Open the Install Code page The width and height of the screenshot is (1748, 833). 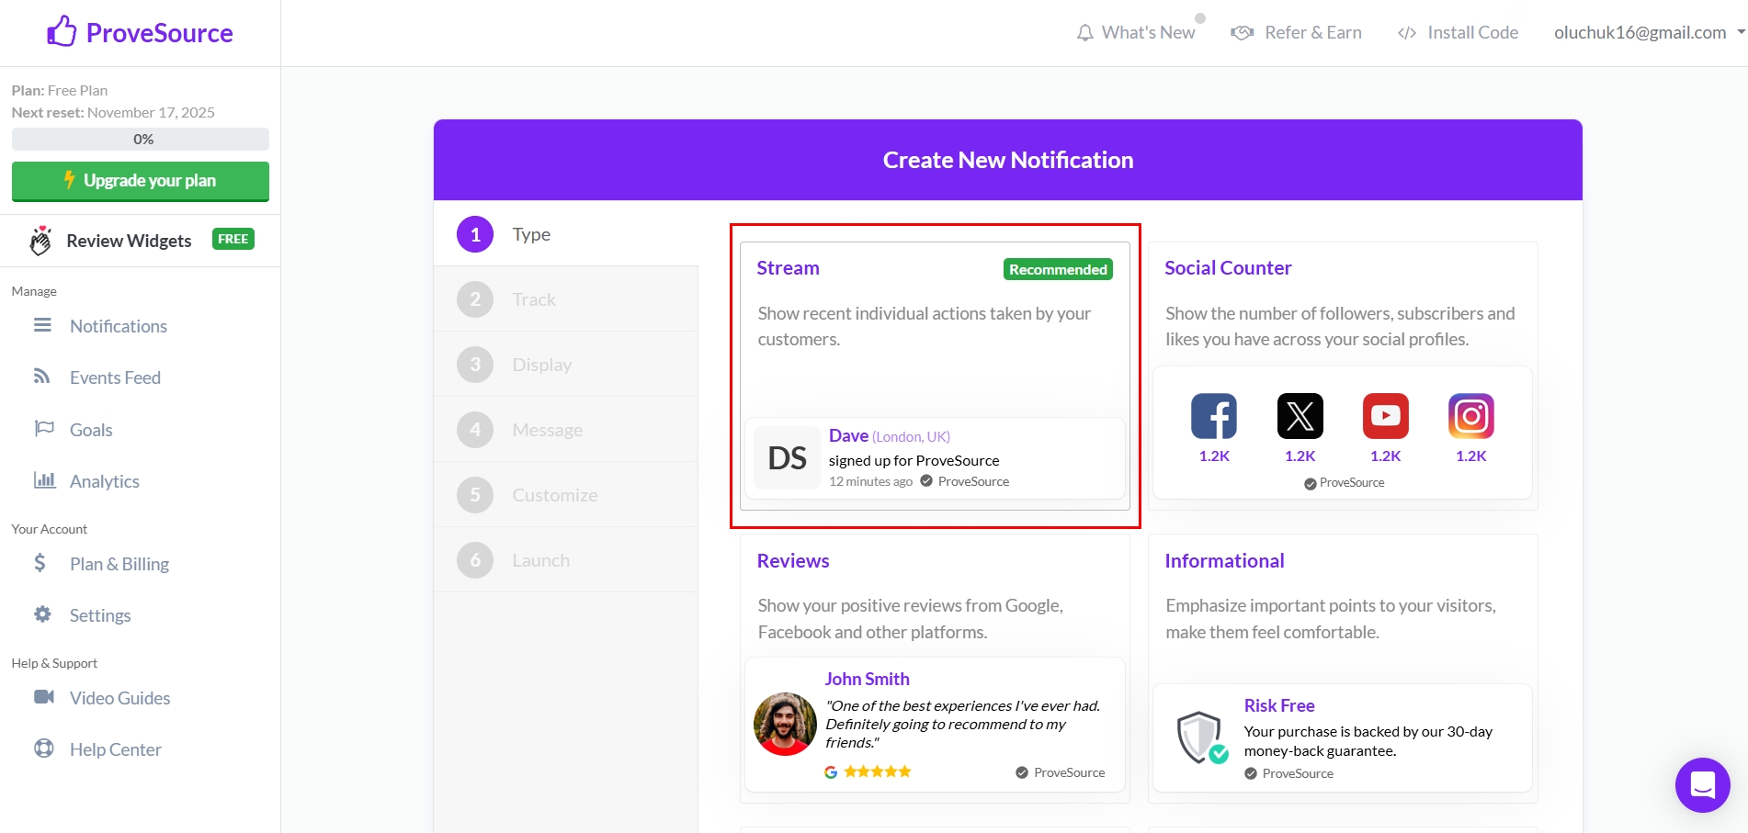(x=1457, y=32)
